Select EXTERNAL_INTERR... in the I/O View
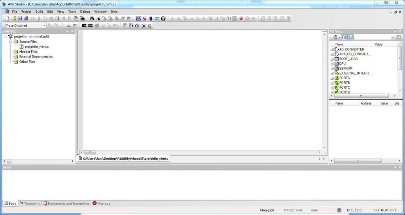Viewport: 405px width, 215px height. pyautogui.click(x=355, y=73)
